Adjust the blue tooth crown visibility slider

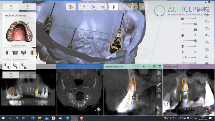pos(189,24)
